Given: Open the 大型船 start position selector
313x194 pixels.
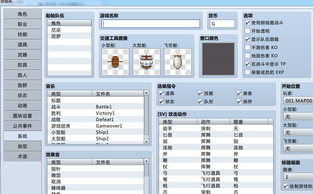Looking at the screenshot, I should 298,132.
